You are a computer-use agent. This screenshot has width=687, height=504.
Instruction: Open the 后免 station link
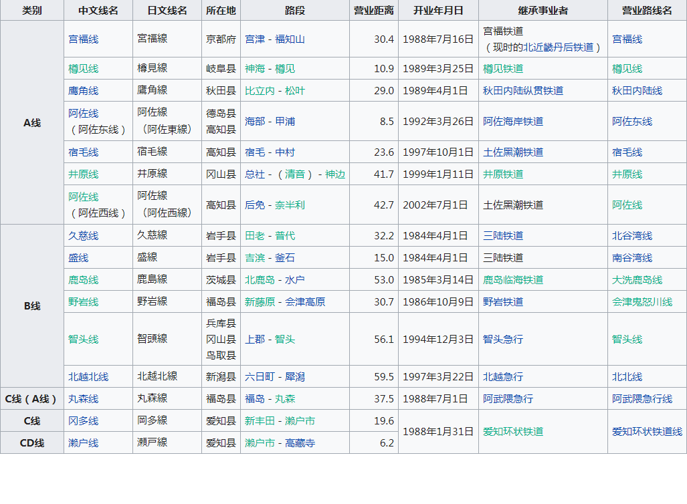[x=255, y=205]
